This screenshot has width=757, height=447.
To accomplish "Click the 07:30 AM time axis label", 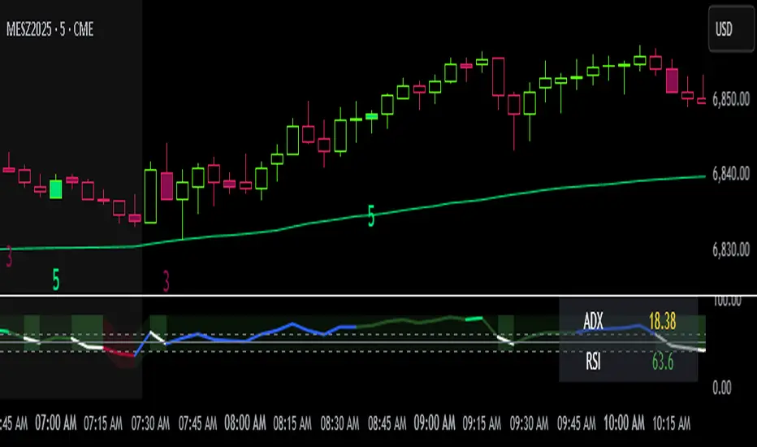I will click(150, 423).
